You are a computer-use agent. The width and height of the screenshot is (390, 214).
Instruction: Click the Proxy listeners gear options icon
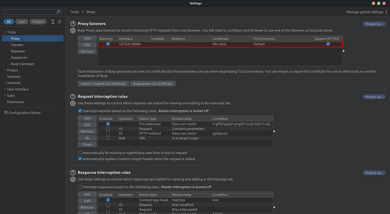pyautogui.click(x=73, y=30)
